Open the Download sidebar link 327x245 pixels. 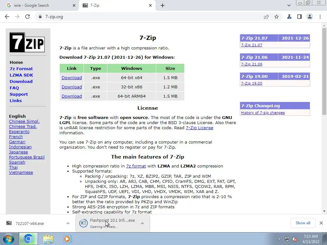pyautogui.click(x=21, y=81)
